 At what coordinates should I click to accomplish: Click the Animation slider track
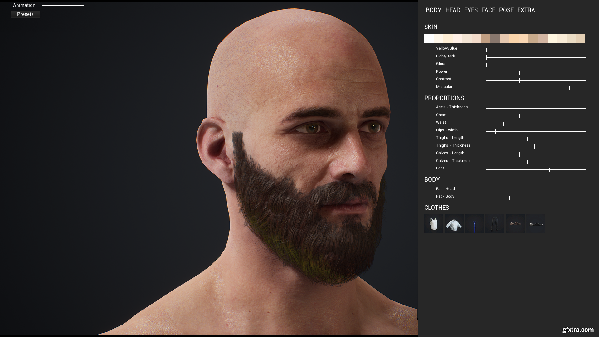point(63,5)
